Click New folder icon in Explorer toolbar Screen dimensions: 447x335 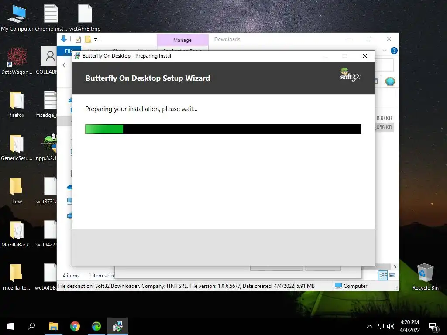[x=88, y=39]
